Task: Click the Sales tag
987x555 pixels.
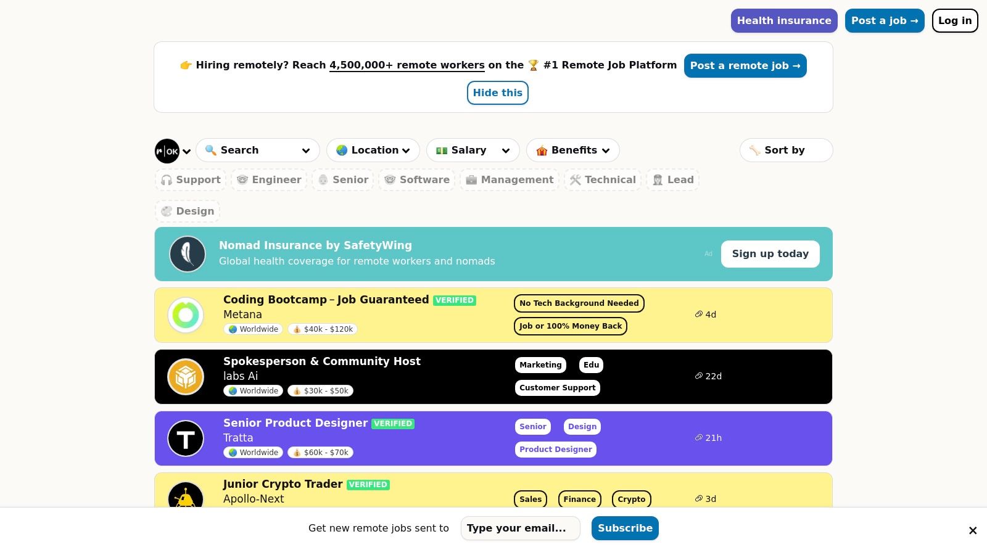Action: tap(531, 499)
